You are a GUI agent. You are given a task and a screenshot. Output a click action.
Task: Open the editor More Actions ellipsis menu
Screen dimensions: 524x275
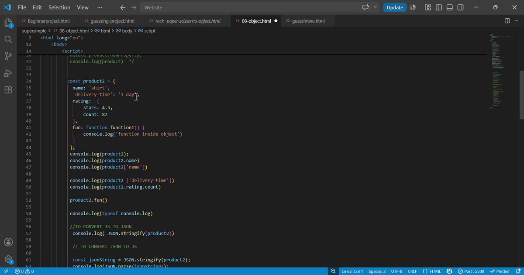pyautogui.click(x=517, y=21)
